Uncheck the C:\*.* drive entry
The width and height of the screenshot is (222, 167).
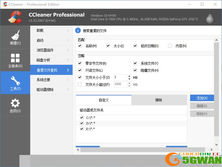[82, 118]
